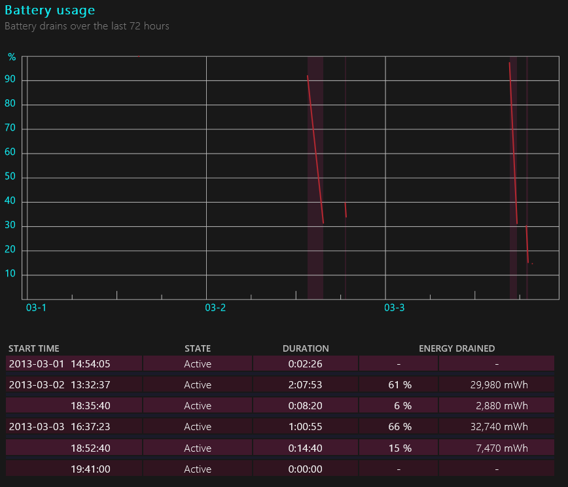Screen dimensions: 568x487
Task: Click the duration 0:14:40
Action: tap(305, 448)
